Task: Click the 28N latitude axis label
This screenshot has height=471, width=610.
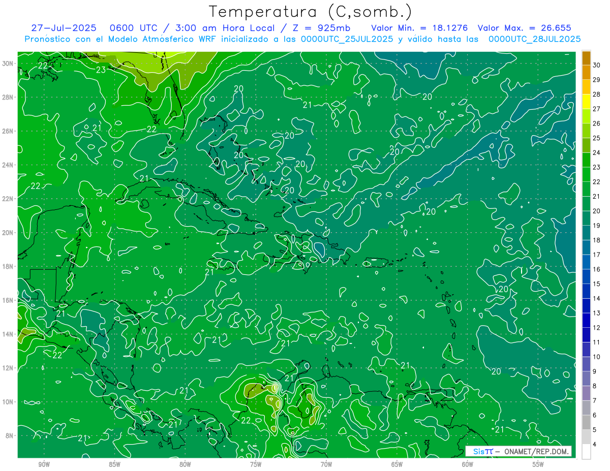Action: 8,97
